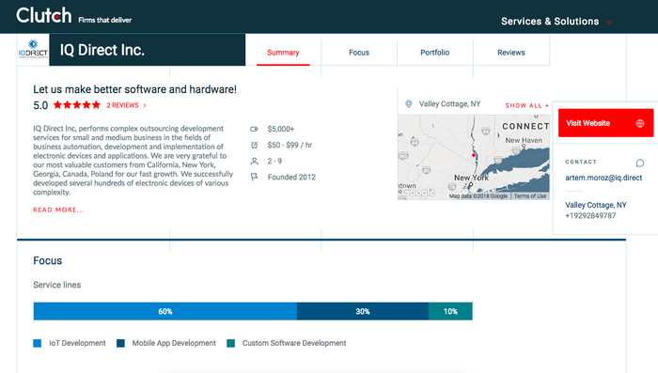Click the Focus section heading
Image resolution: width=658 pixels, height=373 pixels.
tap(47, 260)
